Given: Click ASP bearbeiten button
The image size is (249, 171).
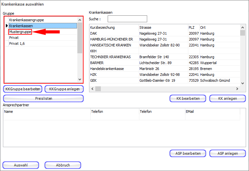Looking at the screenshot, I should [x=188, y=153].
